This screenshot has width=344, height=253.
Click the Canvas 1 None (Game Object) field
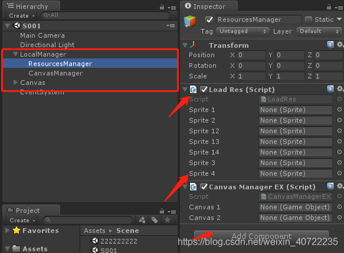[x=296, y=207]
